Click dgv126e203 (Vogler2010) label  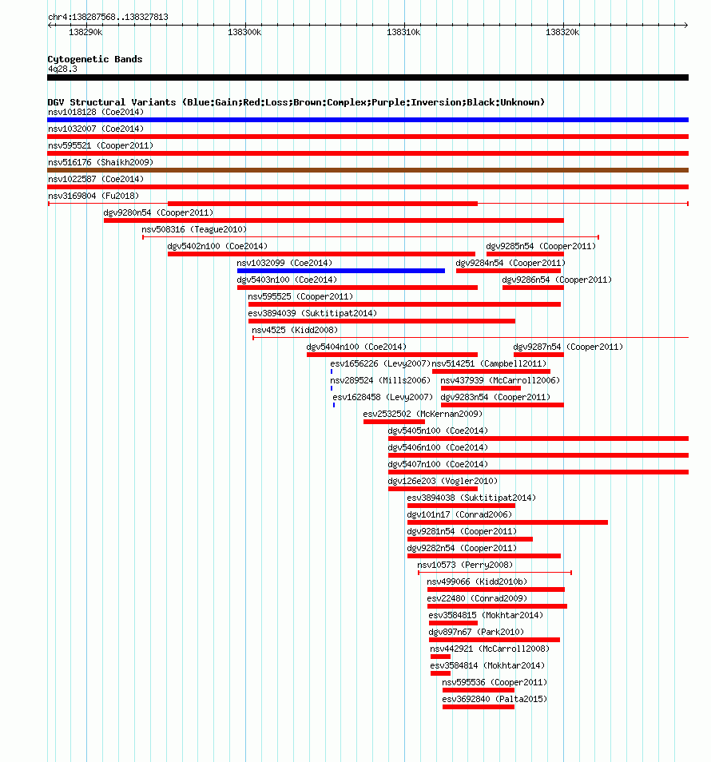pos(443,481)
